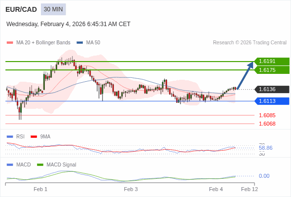Click the 1.6085 support value
This screenshot has height=197, width=291.
click(267, 115)
